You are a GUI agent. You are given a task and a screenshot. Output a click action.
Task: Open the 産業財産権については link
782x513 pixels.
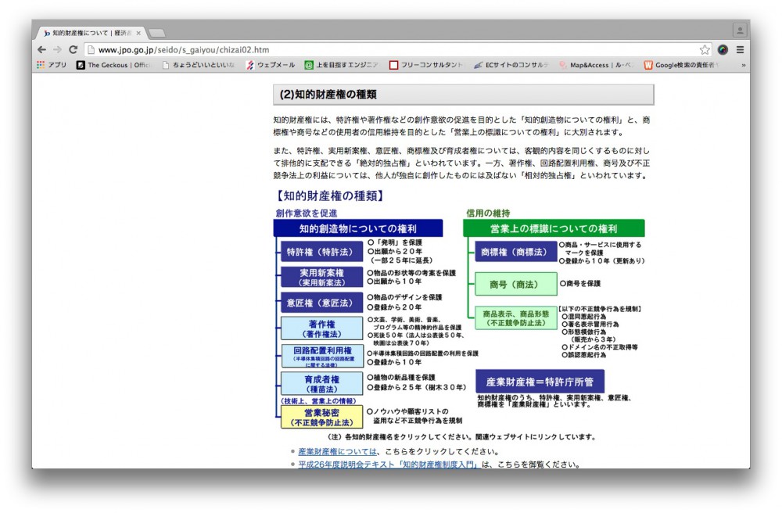click(x=337, y=452)
